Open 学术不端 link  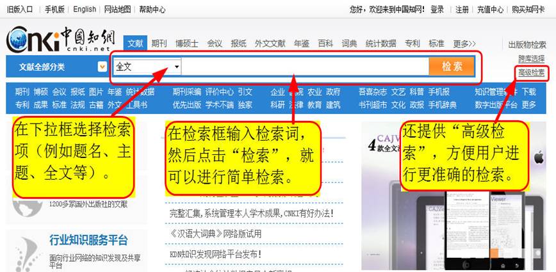click(220, 105)
